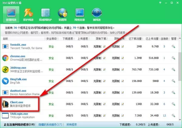Click the DingTalk.exe icon

click(5, 81)
